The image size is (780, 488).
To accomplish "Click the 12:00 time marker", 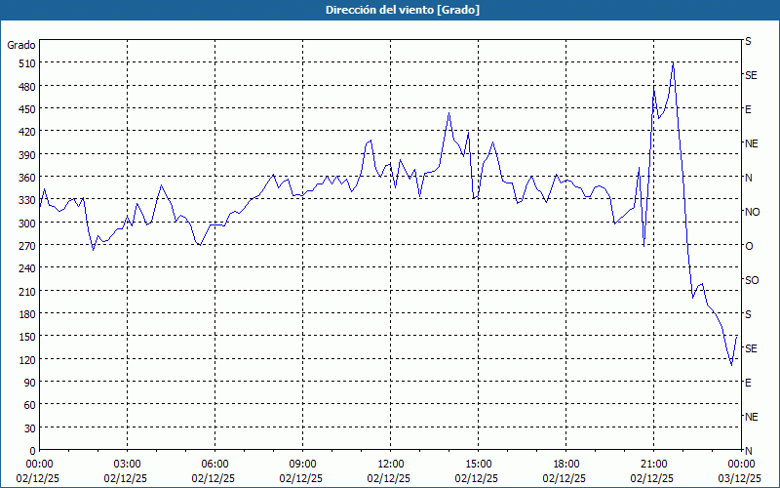I will 390,464.
